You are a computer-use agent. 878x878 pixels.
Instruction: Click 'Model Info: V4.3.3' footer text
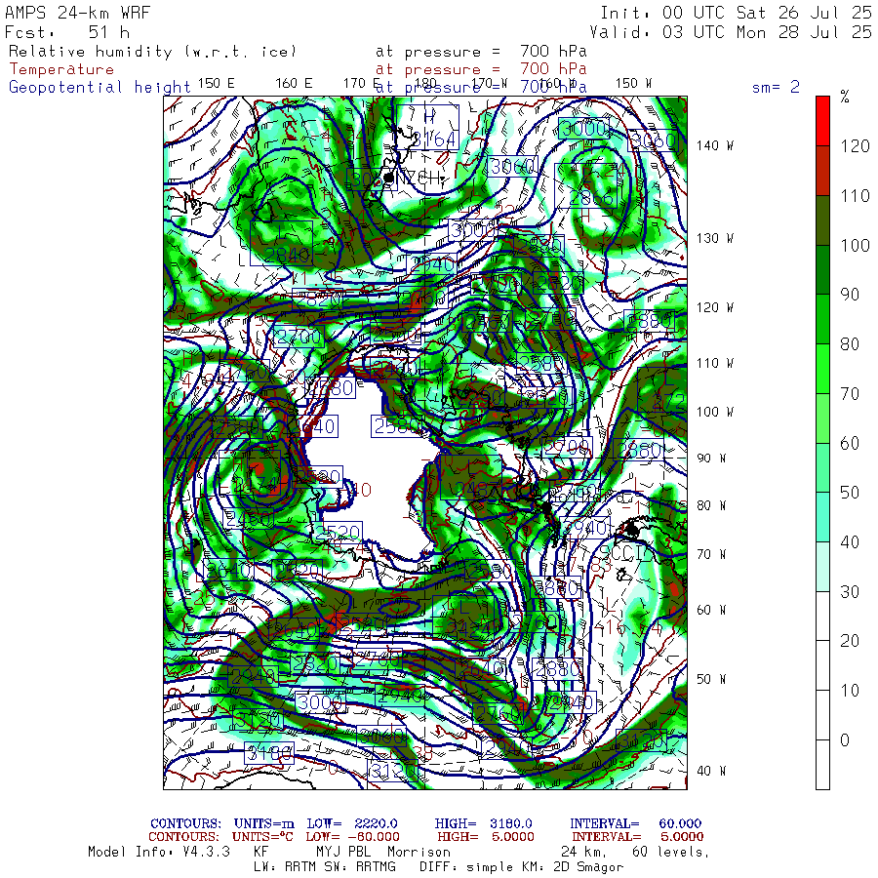point(159,852)
